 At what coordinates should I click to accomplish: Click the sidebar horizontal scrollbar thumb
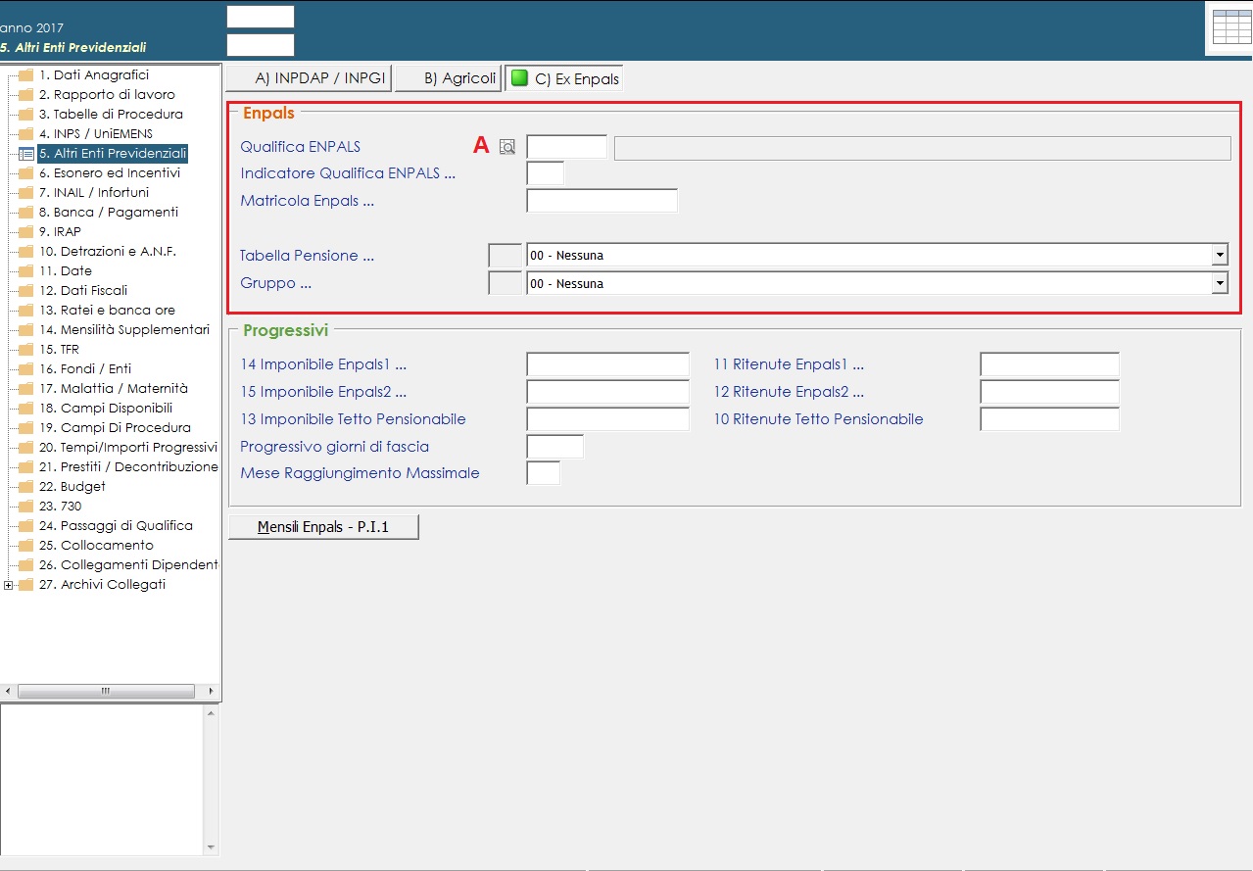pos(105,692)
